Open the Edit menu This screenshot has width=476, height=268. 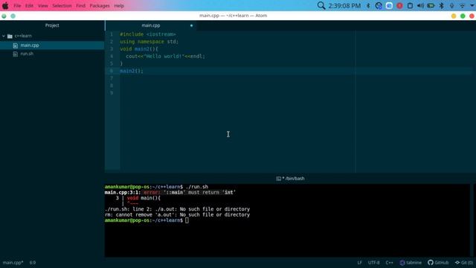(29, 6)
